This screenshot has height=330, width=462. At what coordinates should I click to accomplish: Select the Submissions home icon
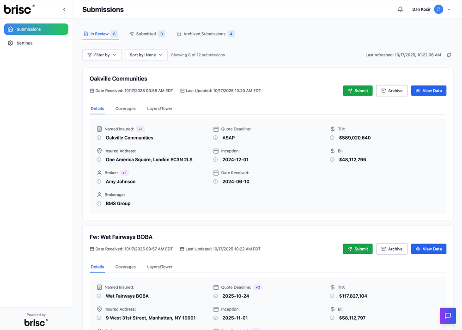tap(10, 29)
